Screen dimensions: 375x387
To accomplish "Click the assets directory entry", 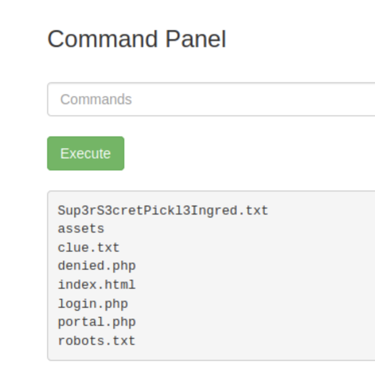I will 81,229.
